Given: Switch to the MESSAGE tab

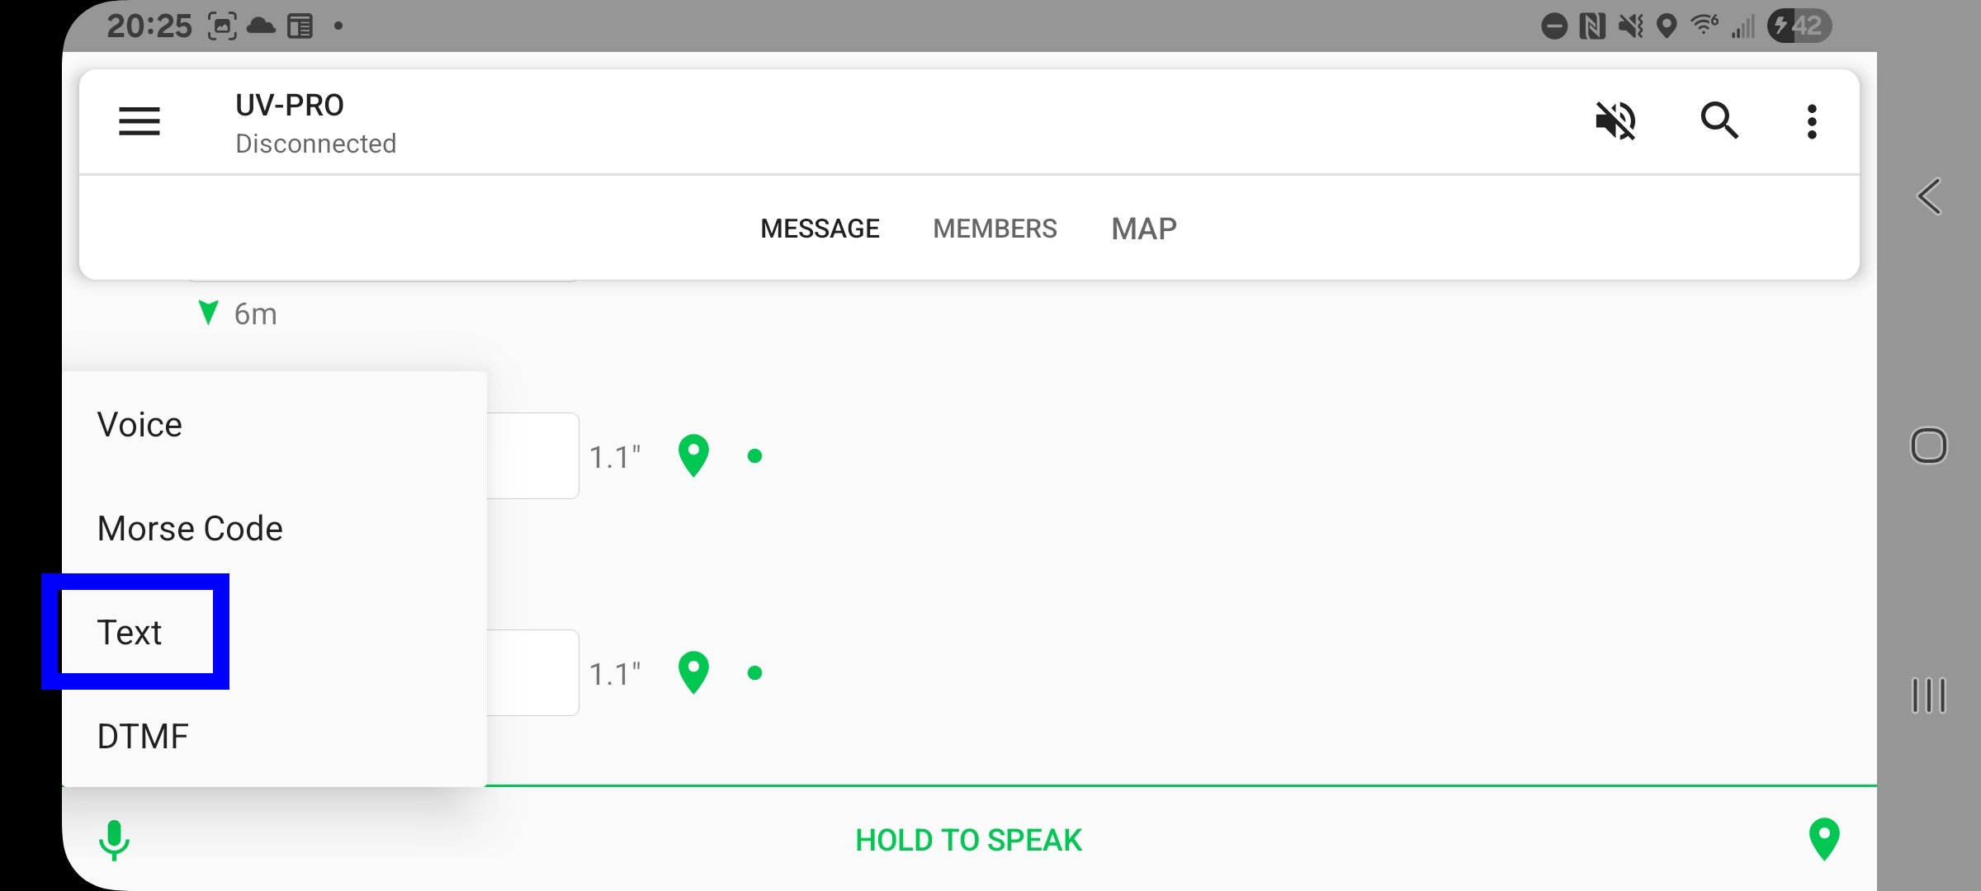Looking at the screenshot, I should (820, 229).
